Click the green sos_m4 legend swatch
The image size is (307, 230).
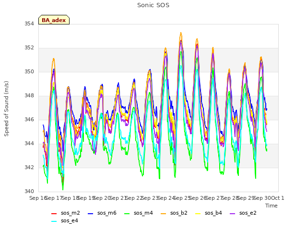(127, 214)
